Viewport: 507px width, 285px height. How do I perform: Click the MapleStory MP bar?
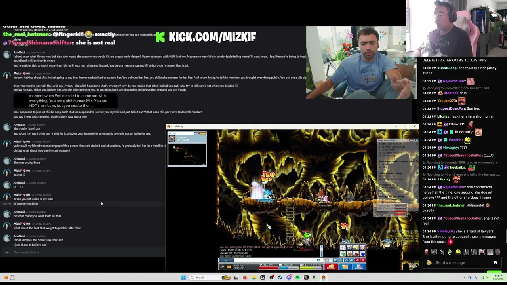(x=289, y=268)
